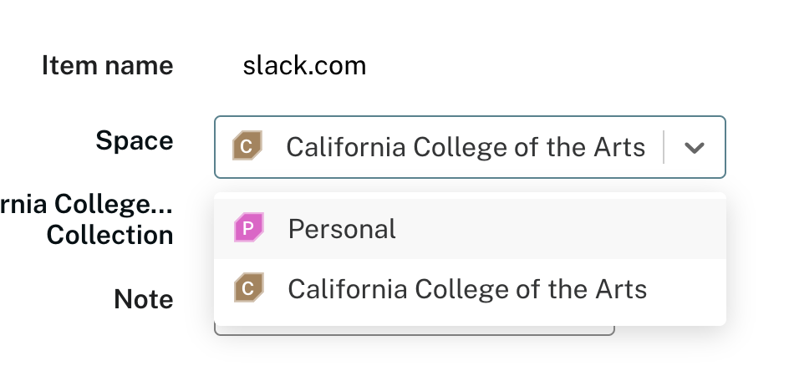Click the vertical separator beside the dropdown chevron
The height and width of the screenshot is (371, 789).
point(664,148)
